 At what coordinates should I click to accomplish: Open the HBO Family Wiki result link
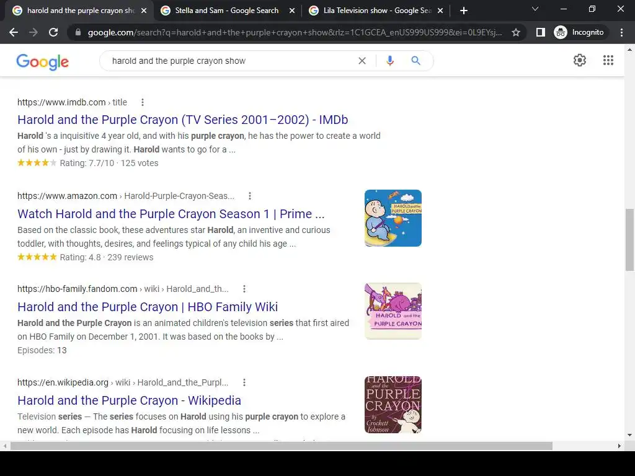pos(148,307)
